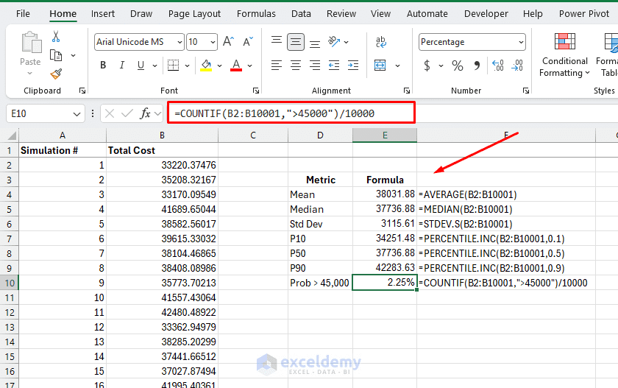Open Alignment settings dialog launcher
This screenshot has width=618, height=388.
click(x=407, y=91)
